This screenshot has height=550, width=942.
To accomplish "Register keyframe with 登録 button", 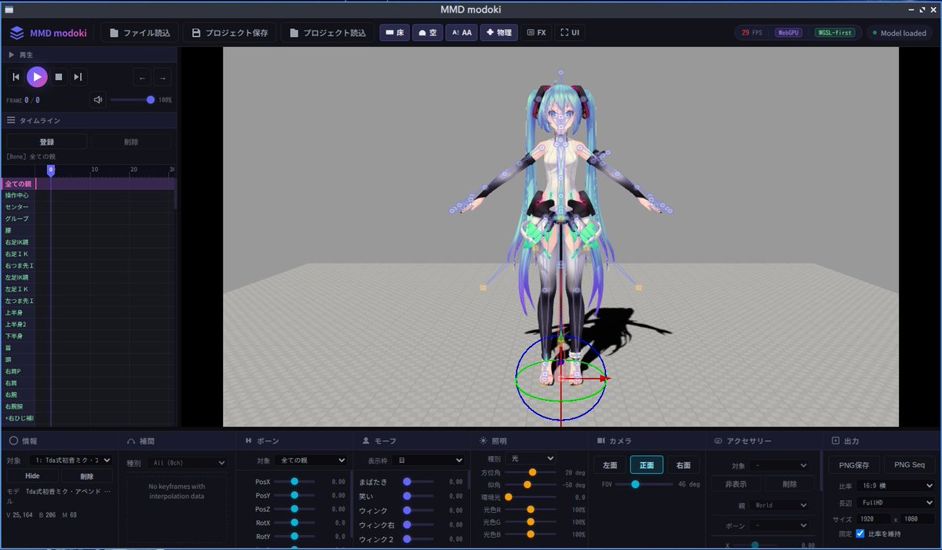I will coord(47,142).
